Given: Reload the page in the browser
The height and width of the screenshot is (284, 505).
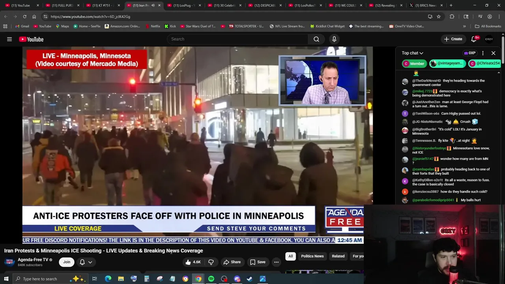Looking at the screenshot, I should 24,17.
